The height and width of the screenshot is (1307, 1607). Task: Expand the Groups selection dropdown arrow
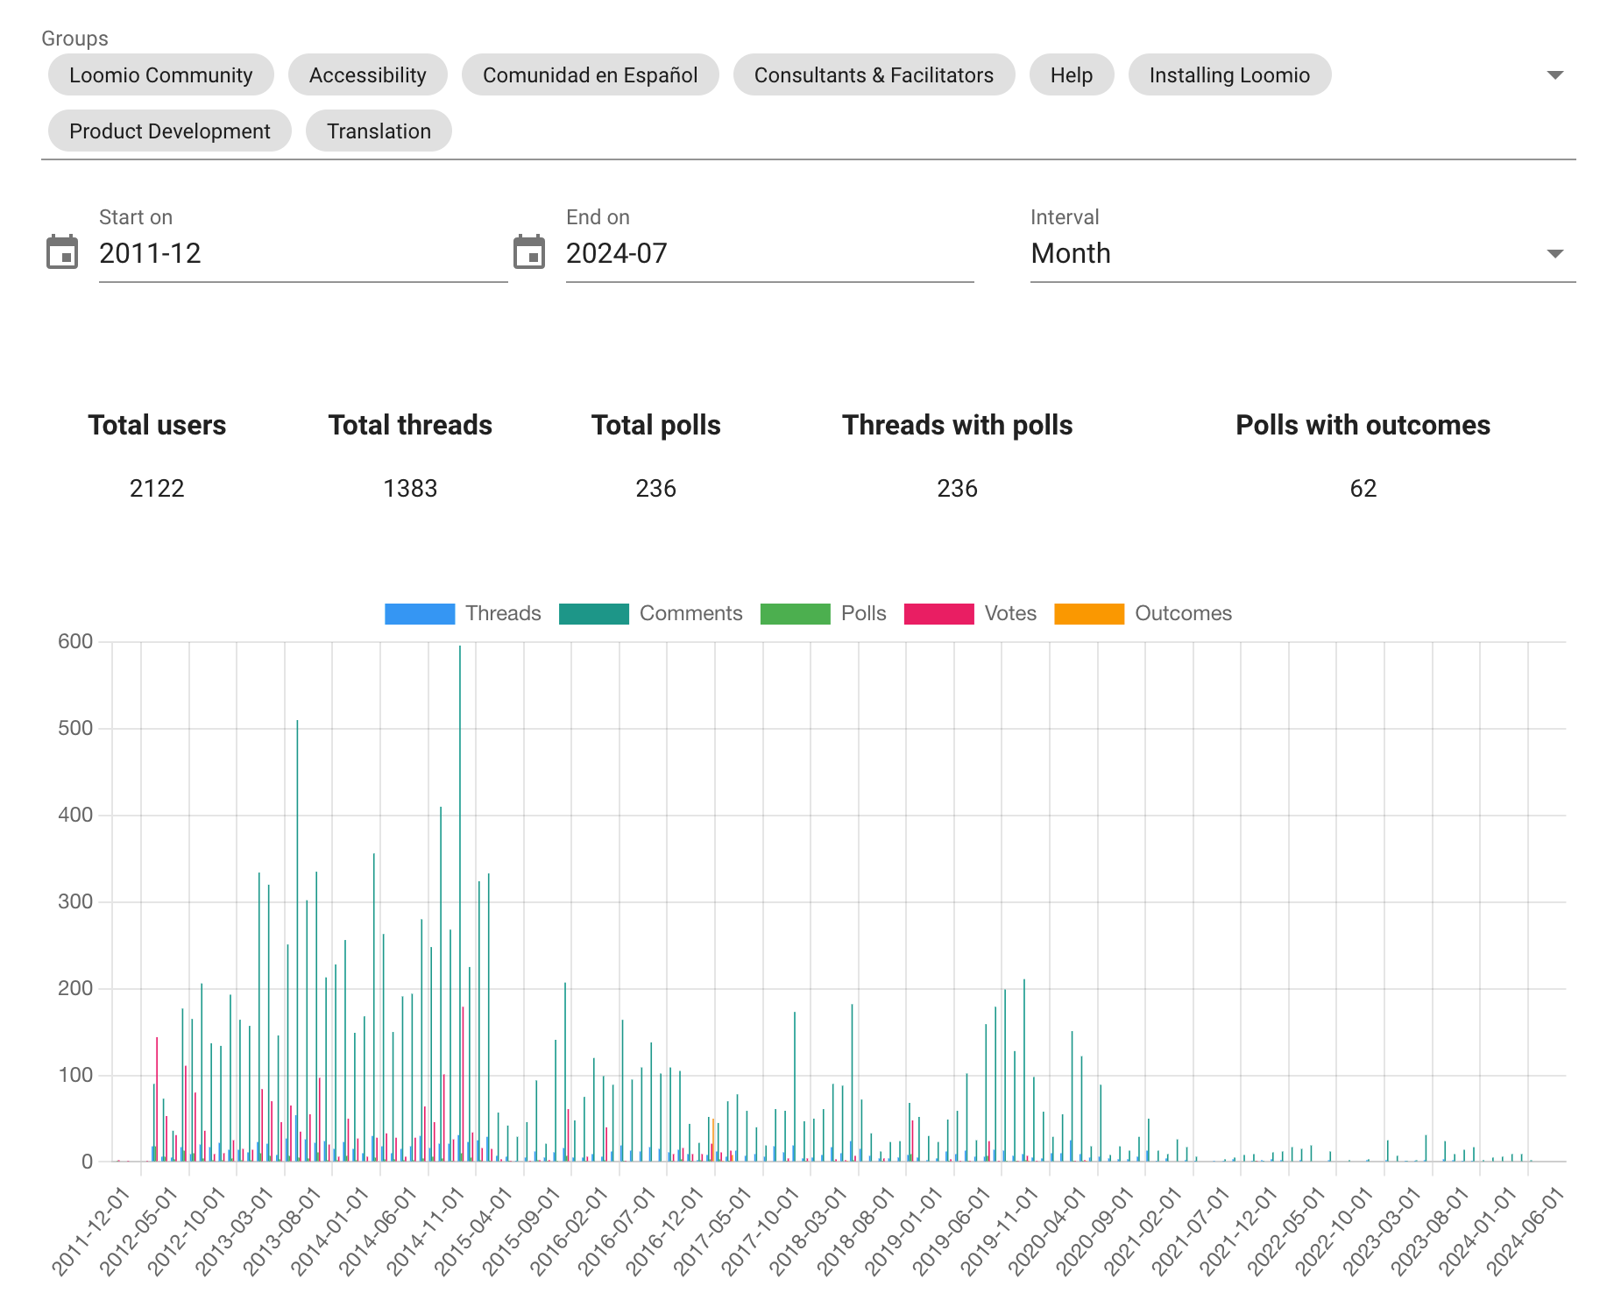(1555, 75)
